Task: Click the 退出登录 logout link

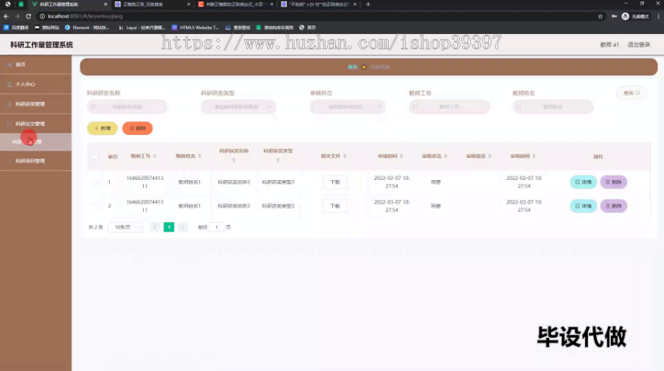Action: tap(639, 44)
